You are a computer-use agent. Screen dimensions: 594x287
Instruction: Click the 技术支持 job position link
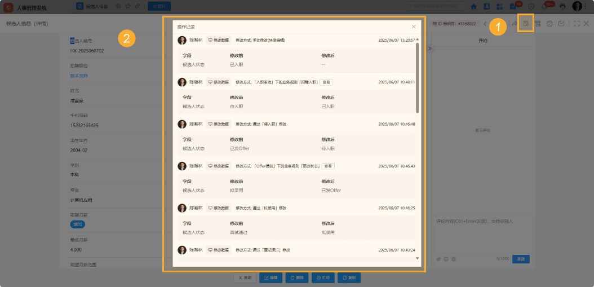click(x=79, y=76)
